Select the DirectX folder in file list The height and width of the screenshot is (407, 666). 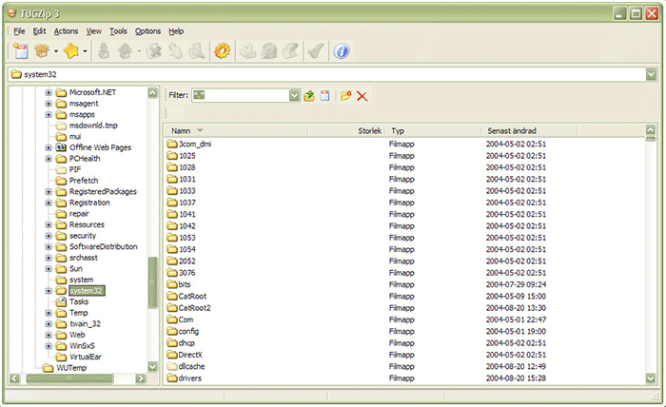(190, 354)
